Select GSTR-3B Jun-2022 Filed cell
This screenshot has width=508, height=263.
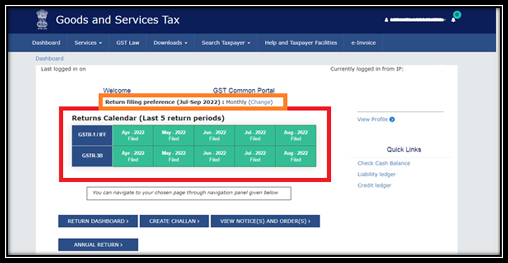(214, 156)
